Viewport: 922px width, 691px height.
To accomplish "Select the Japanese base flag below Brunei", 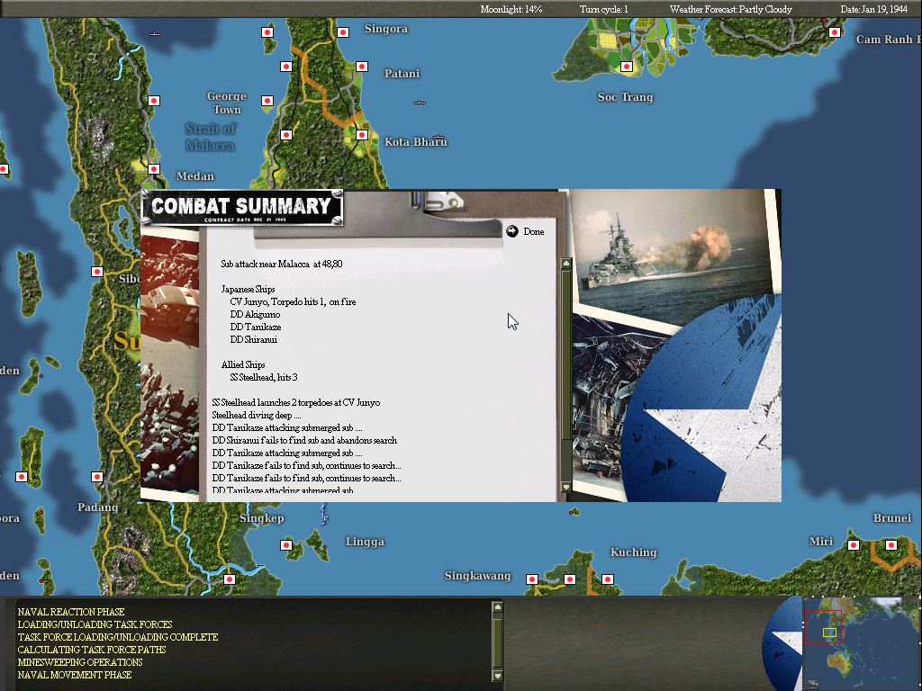I will (891, 544).
